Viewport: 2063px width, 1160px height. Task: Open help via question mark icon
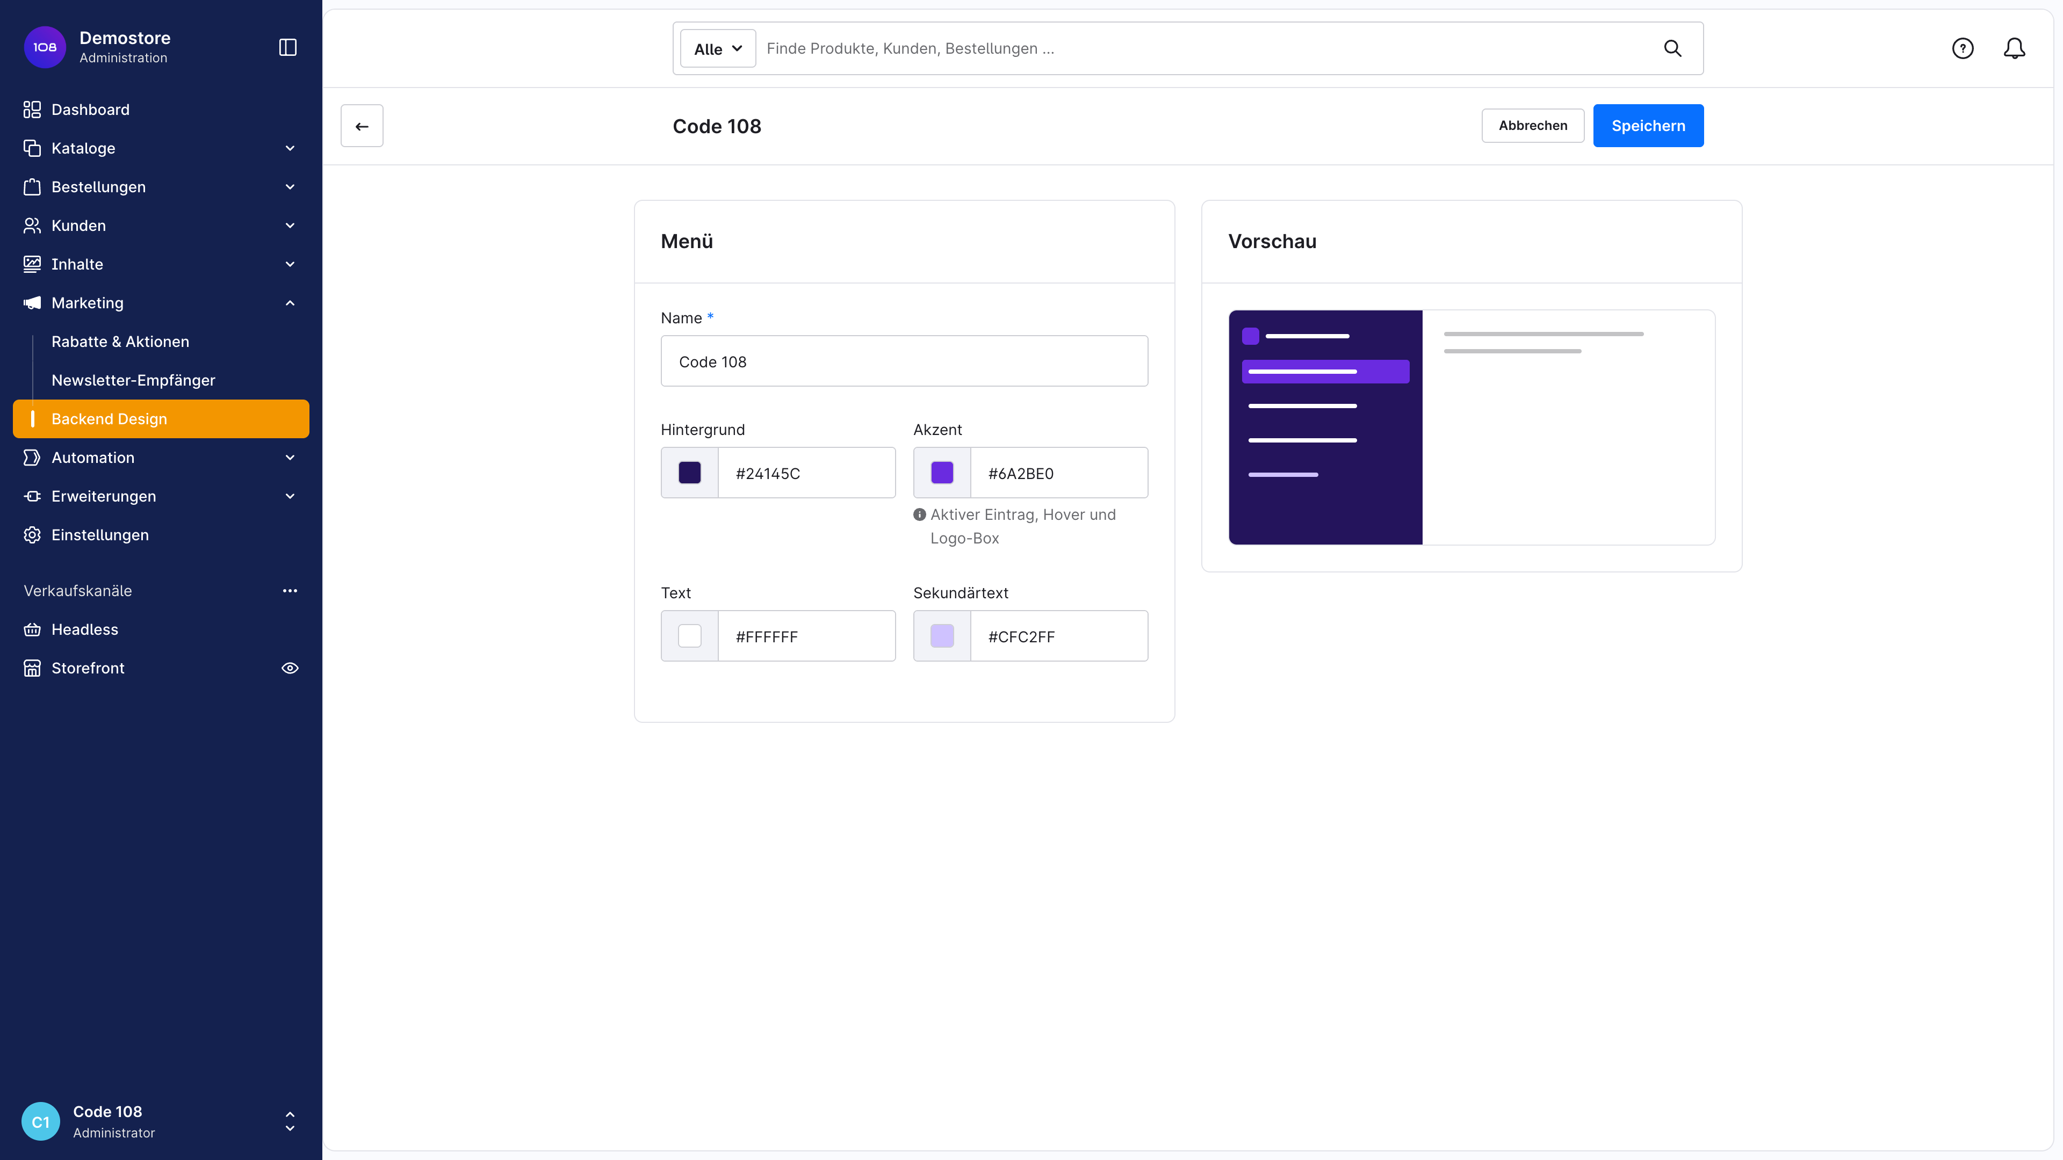click(x=1962, y=48)
